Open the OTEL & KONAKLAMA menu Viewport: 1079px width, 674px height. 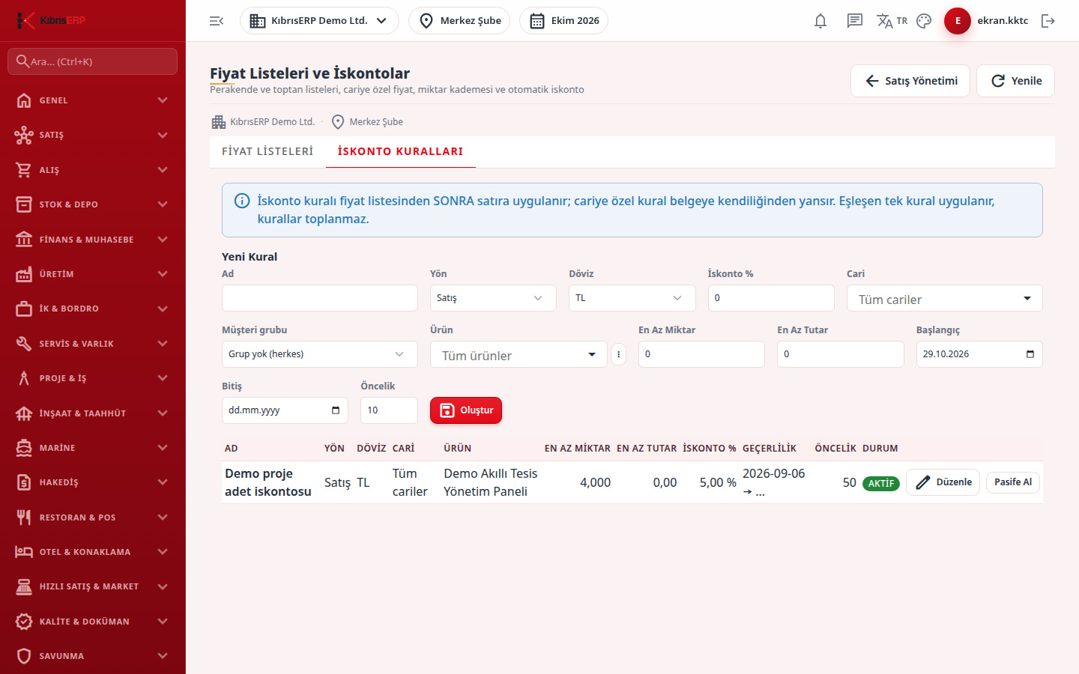[x=93, y=552]
